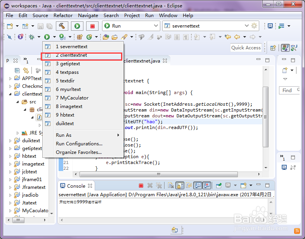Toggle Scroll Lock in Console toolbar
Viewport: 305px width, 239px height.
180,186
